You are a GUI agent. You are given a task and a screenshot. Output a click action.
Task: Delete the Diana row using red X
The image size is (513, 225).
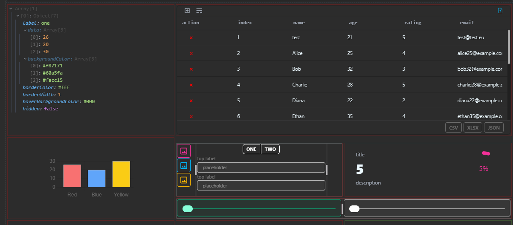[x=191, y=101]
